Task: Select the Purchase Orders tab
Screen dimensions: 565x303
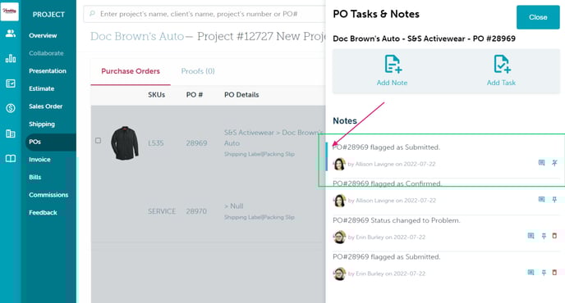Action: coord(131,71)
